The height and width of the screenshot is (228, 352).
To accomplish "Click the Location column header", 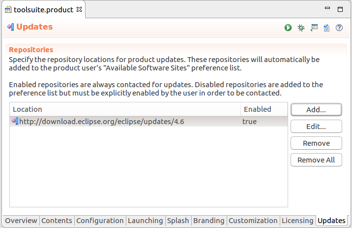I will (125, 109).
